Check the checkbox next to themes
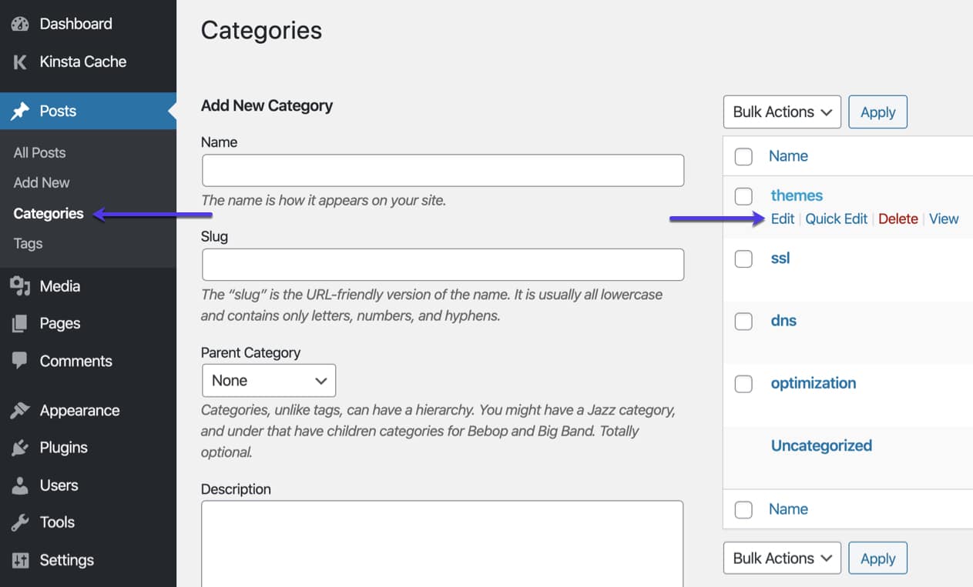The width and height of the screenshot is (973, 587). click(743, 195)
